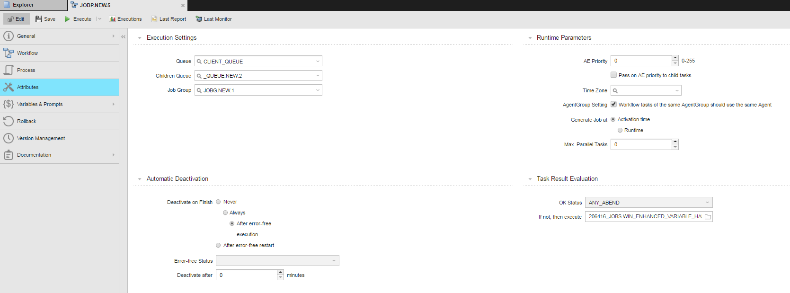Click the Save label
Screen dimensions: 790x293
(50, 19)
